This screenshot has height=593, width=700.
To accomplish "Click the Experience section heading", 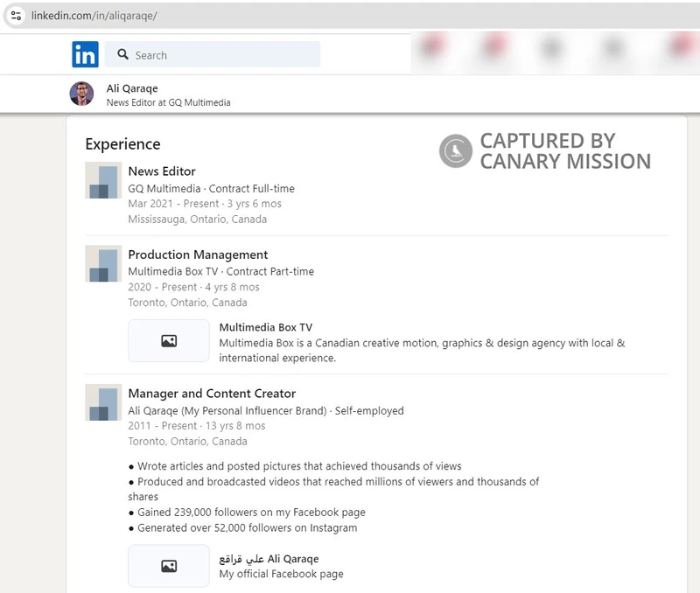I will (x=122, y=144).
